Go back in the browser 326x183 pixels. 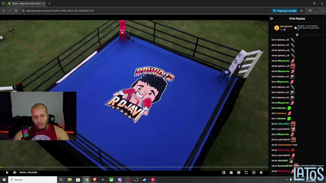pyautogui.click(x=4, y=11)
